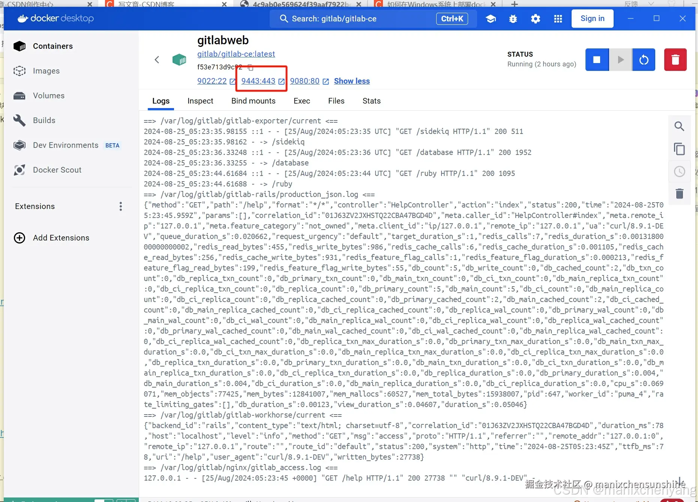The width and height of the screenshot is (698, 502).
Task: Open Docker Scout section
Action: [x=57, y=170]
